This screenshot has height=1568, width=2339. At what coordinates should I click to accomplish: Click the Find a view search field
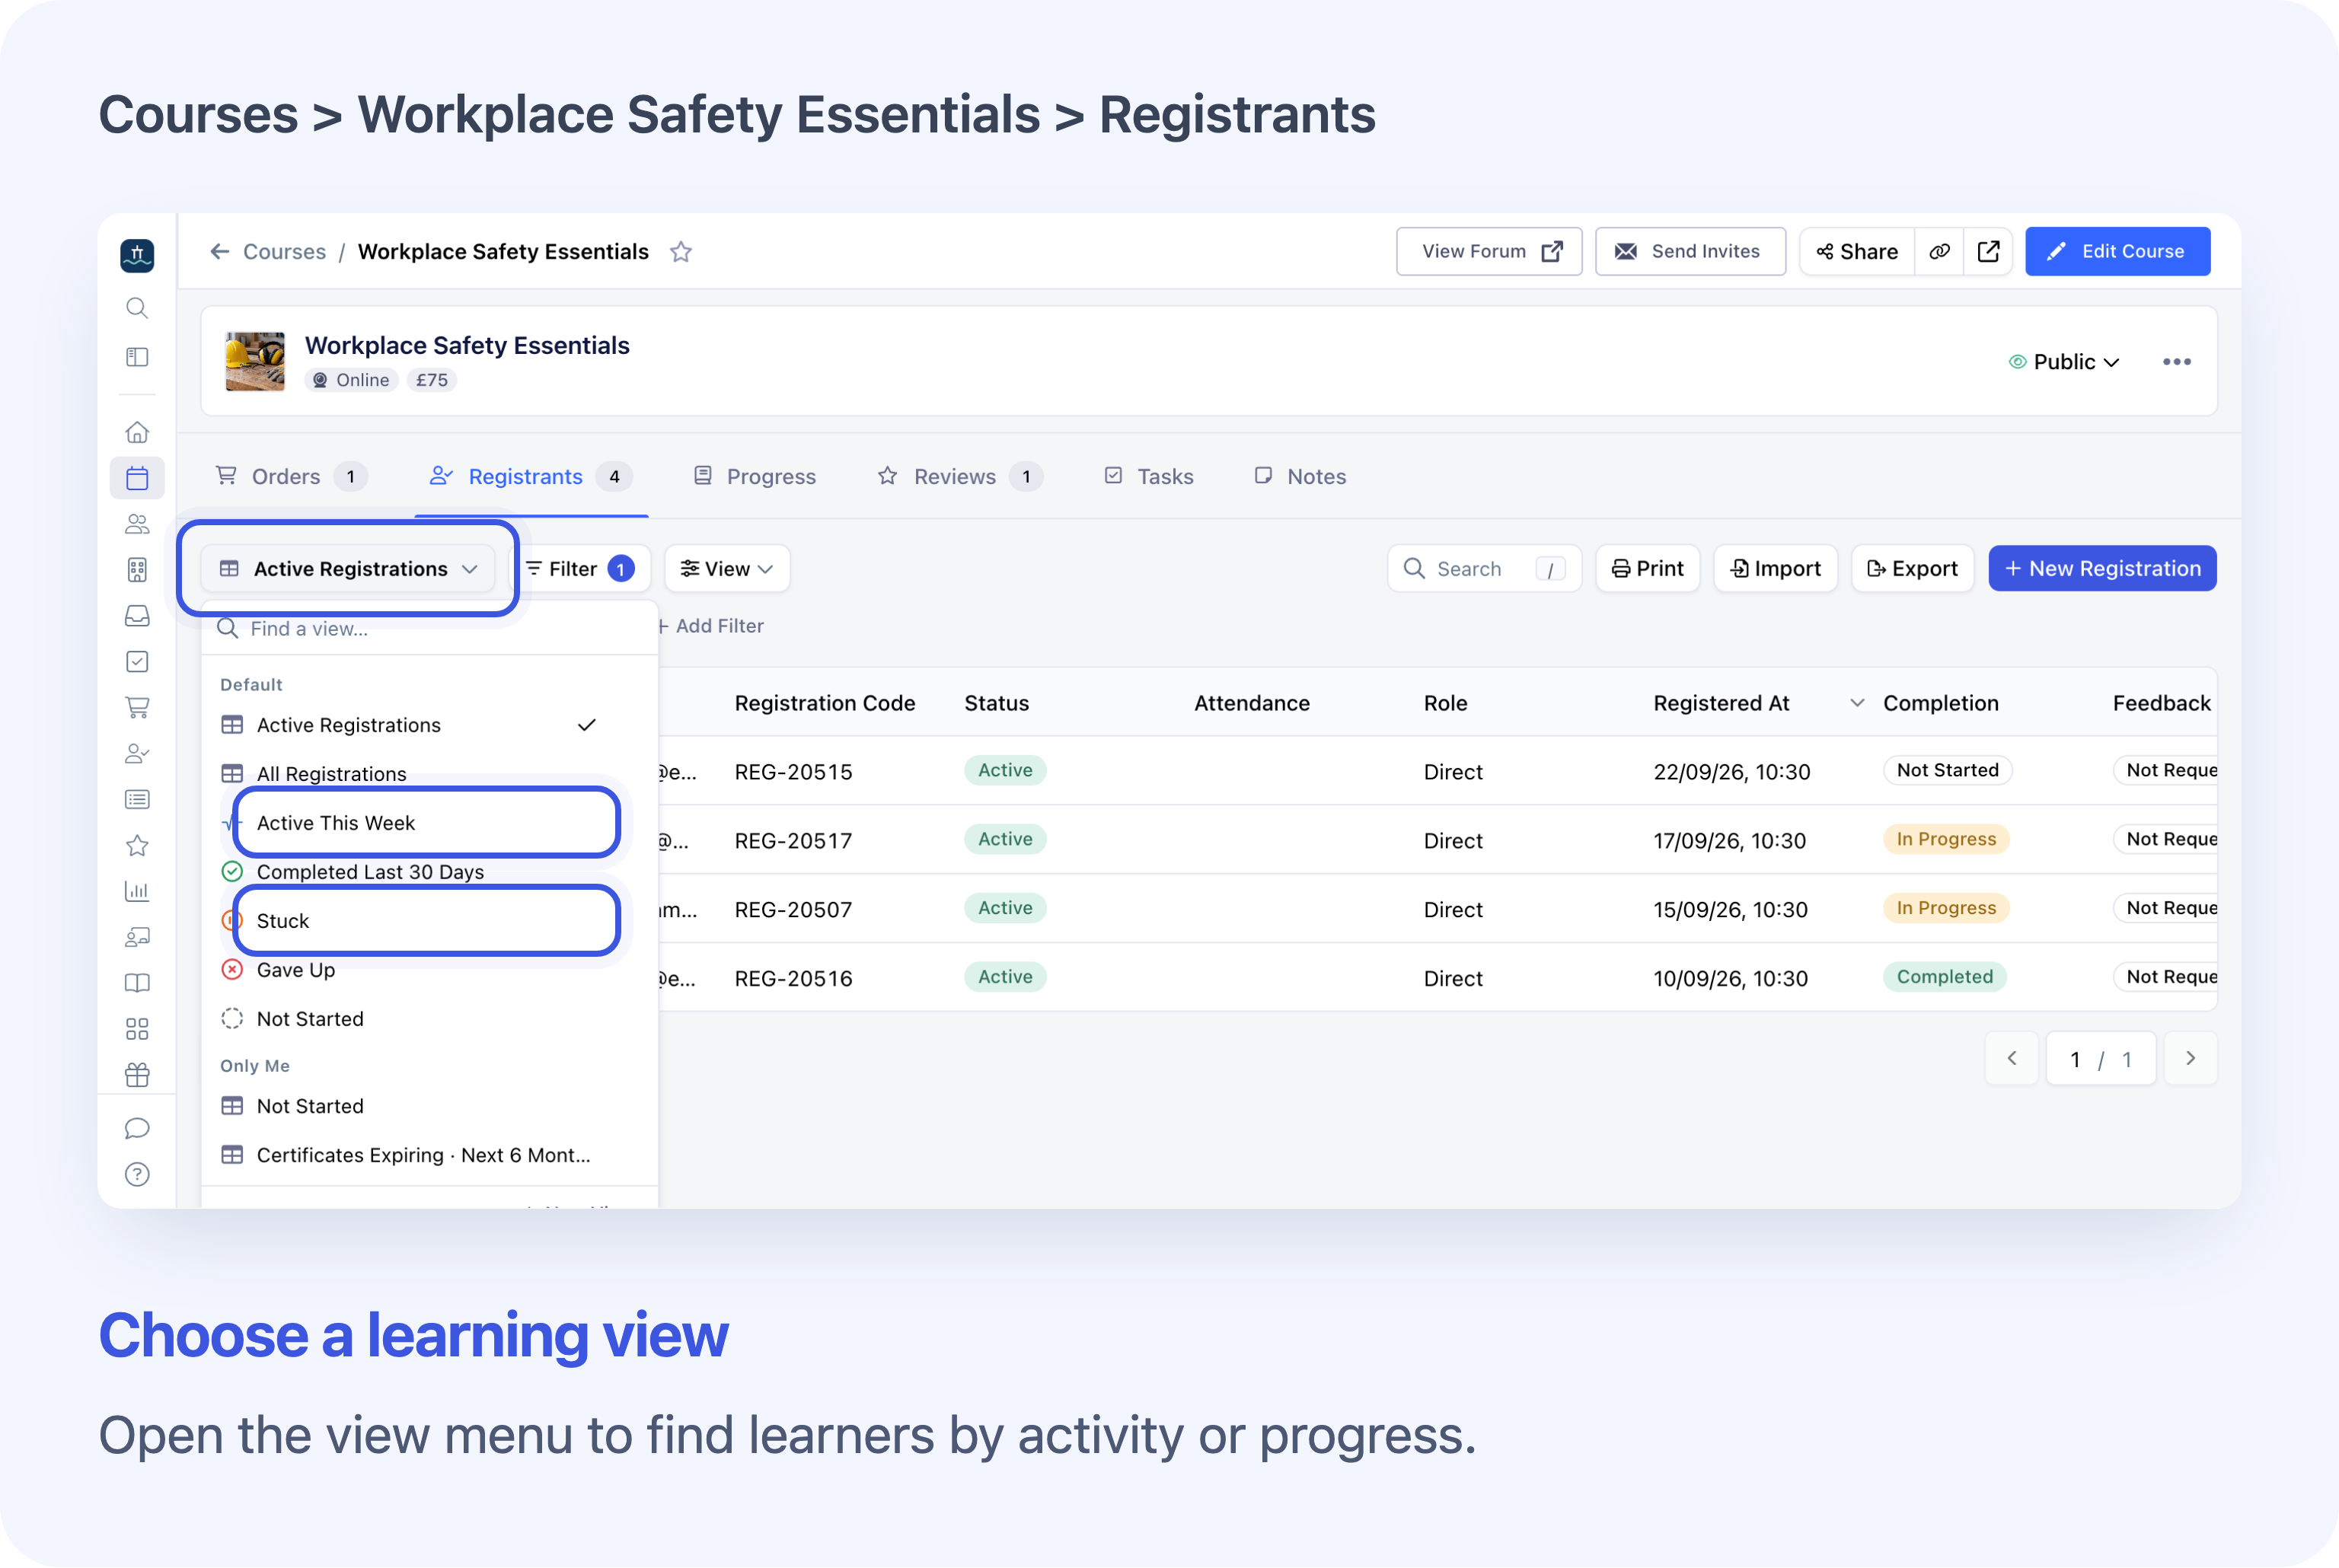click(429, 629)
